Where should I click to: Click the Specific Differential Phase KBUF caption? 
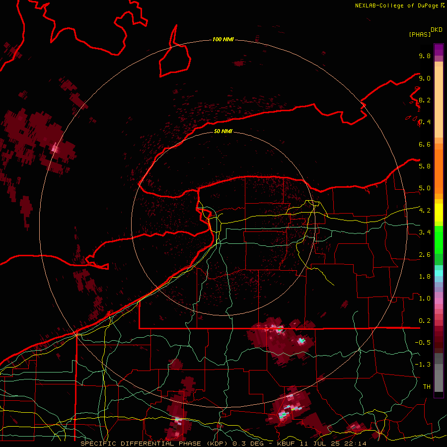tap(223, 444)
